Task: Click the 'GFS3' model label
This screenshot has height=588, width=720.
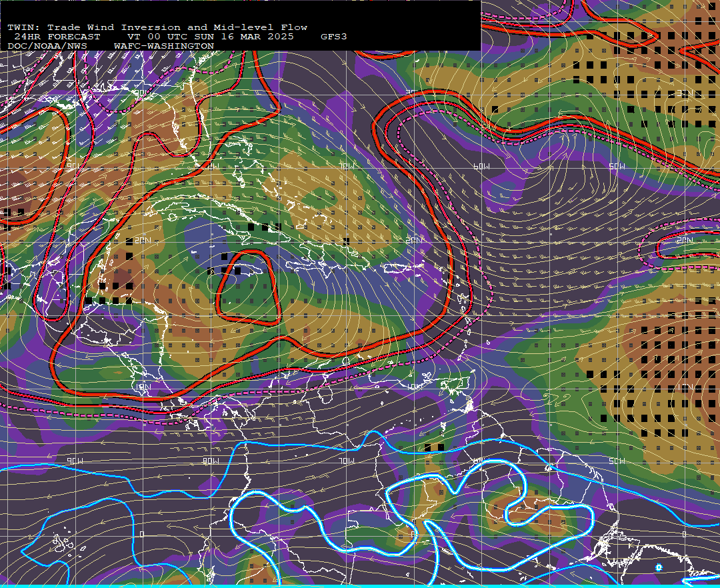Action: [334, 37]
